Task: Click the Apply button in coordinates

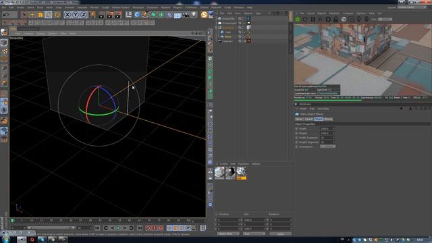Action: coord(280,234)
